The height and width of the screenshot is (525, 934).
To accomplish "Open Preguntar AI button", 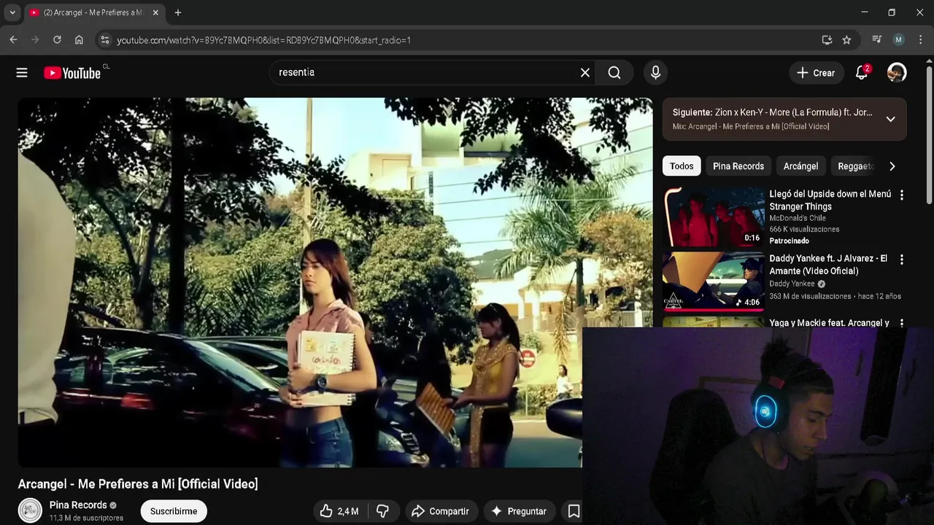I will click(x=519, y=511).
